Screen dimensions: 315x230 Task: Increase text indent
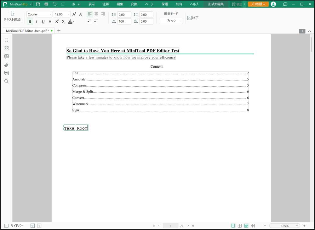pos(89,21)
